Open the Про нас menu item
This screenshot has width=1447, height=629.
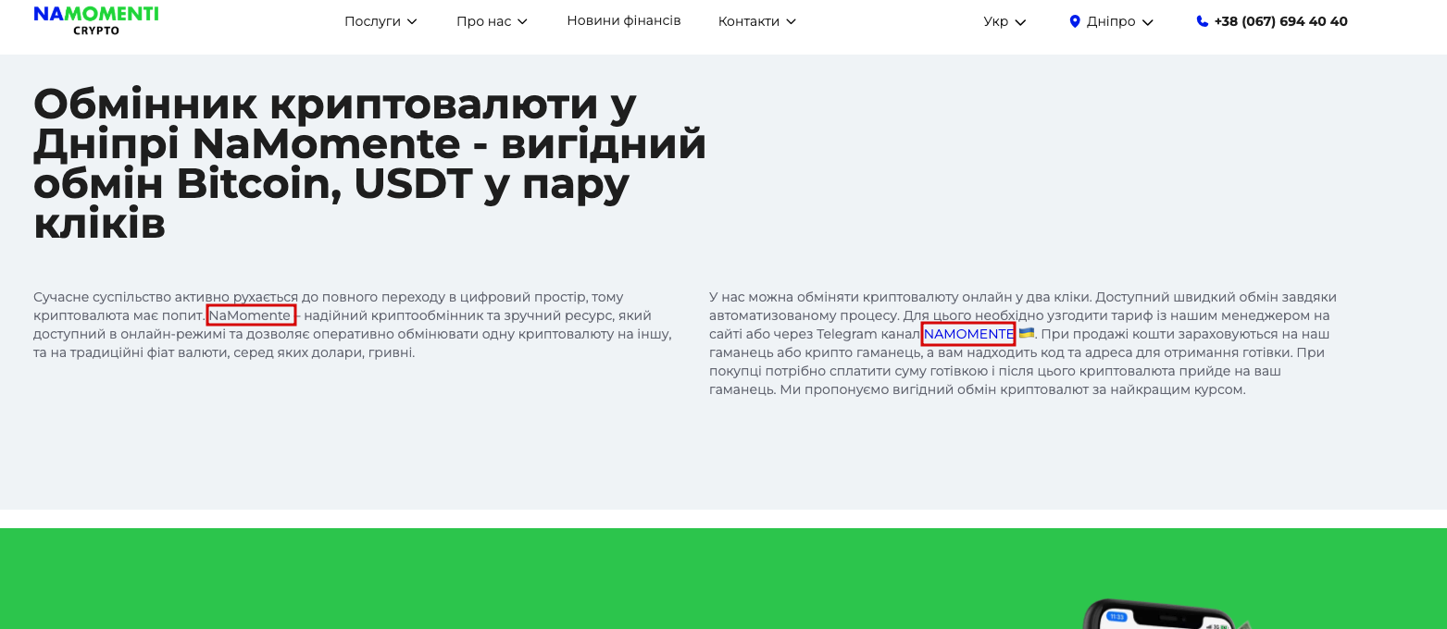483,21
